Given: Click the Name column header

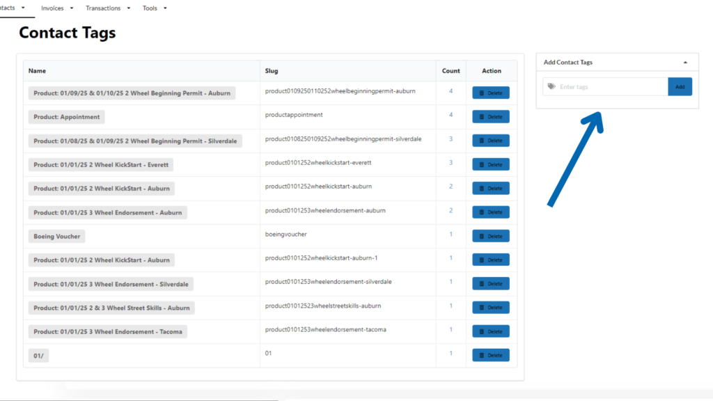Looking at the screenshot, I should [x=38, y=71].
